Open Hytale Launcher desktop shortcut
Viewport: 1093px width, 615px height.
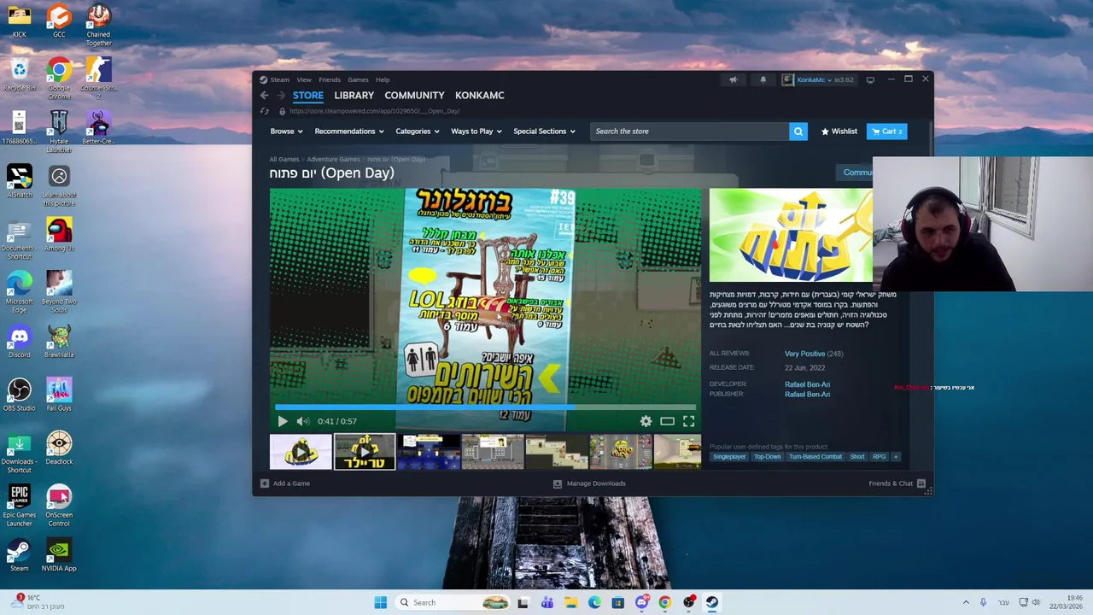[59, 132]
